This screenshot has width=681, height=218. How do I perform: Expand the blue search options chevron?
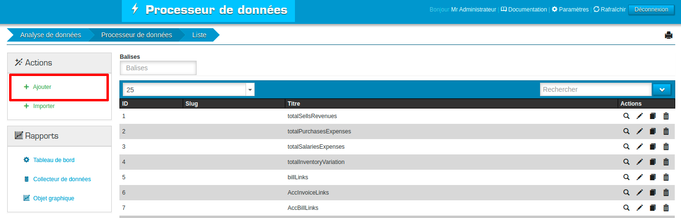(x=662, y=89)
